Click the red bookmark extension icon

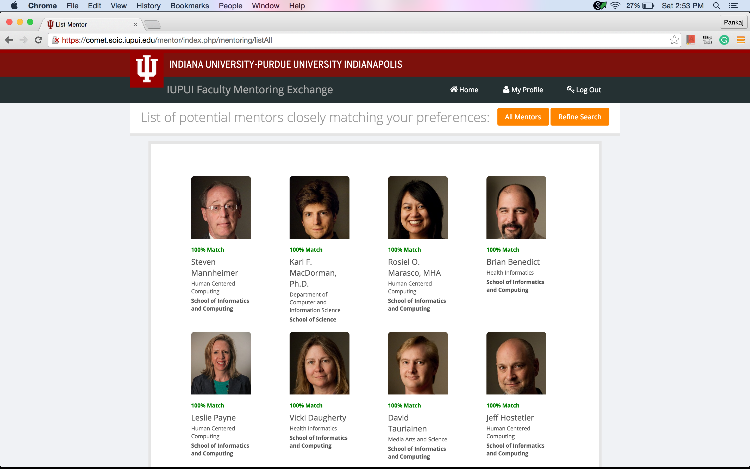691,40
